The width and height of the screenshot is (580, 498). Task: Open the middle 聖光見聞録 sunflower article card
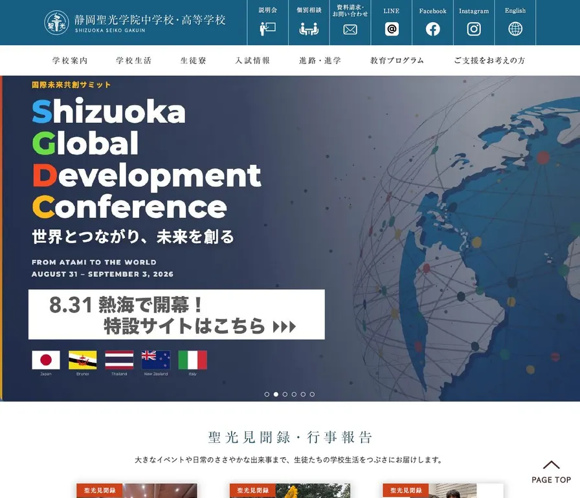coord(290,491)
